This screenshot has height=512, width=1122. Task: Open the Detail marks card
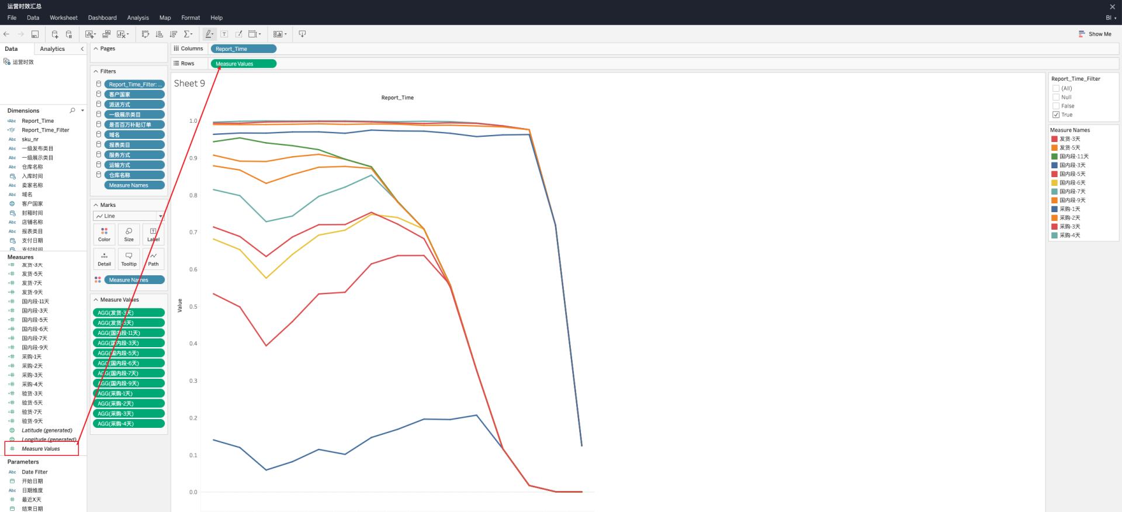pyautogui.click(x=104, y=258)
